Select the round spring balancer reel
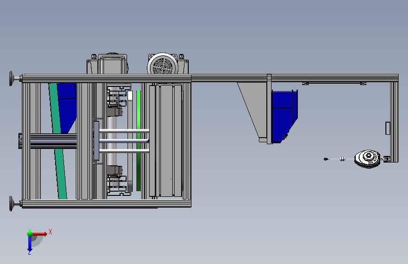This screenshot has width=408, height=264. pos(368,159)
